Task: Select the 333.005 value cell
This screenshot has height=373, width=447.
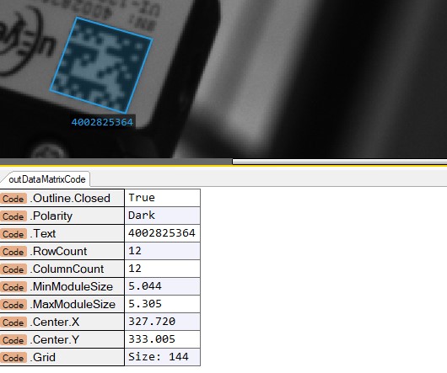Action: pos(163,338)
